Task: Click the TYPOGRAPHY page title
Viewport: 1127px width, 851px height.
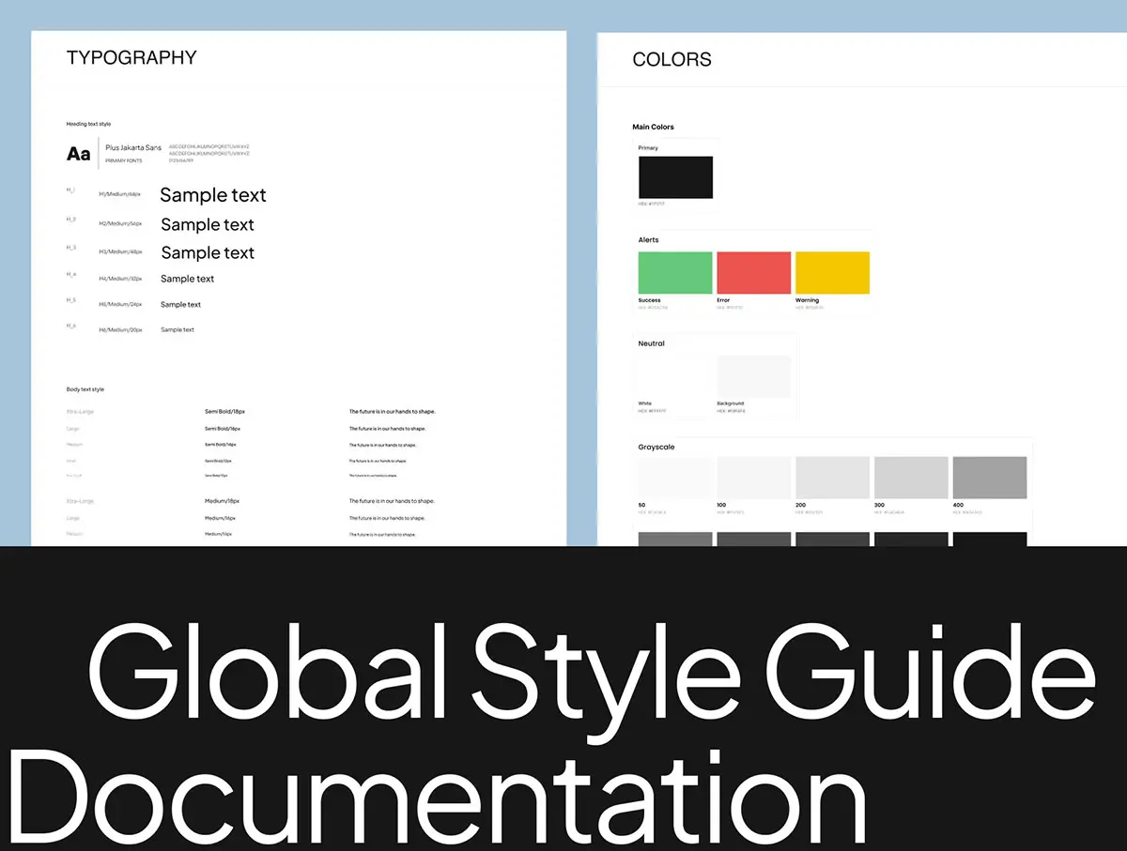Action: [x=131, y=57]
